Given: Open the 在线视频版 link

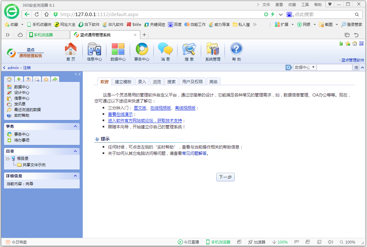Looking at the screenshot, I should point(160,108).
